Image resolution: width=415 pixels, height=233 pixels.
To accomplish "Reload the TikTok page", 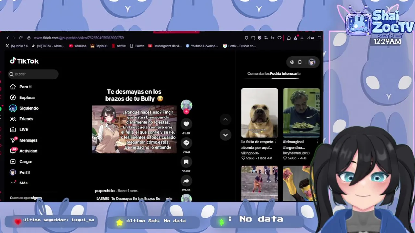I will (21, 38).
